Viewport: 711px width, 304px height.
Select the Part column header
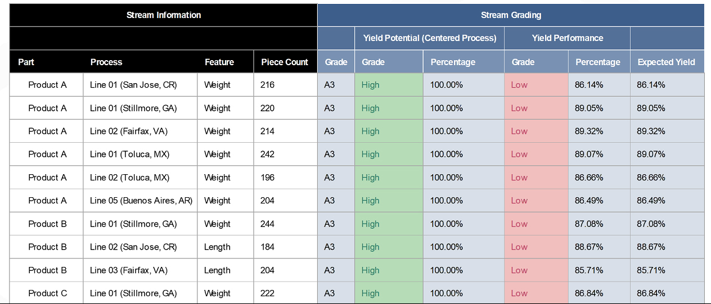point(26,62)
